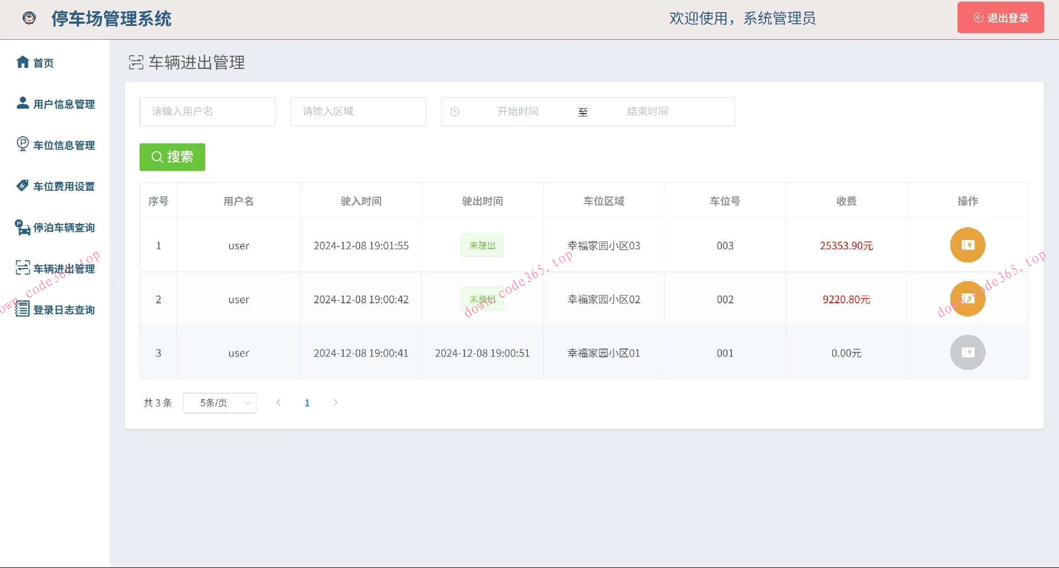Click the system logo icon in header
Image resolution: width=1059 pixels, height=568 pixels.
29,18
